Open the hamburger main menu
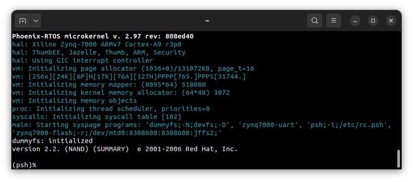 coord(333,21)
